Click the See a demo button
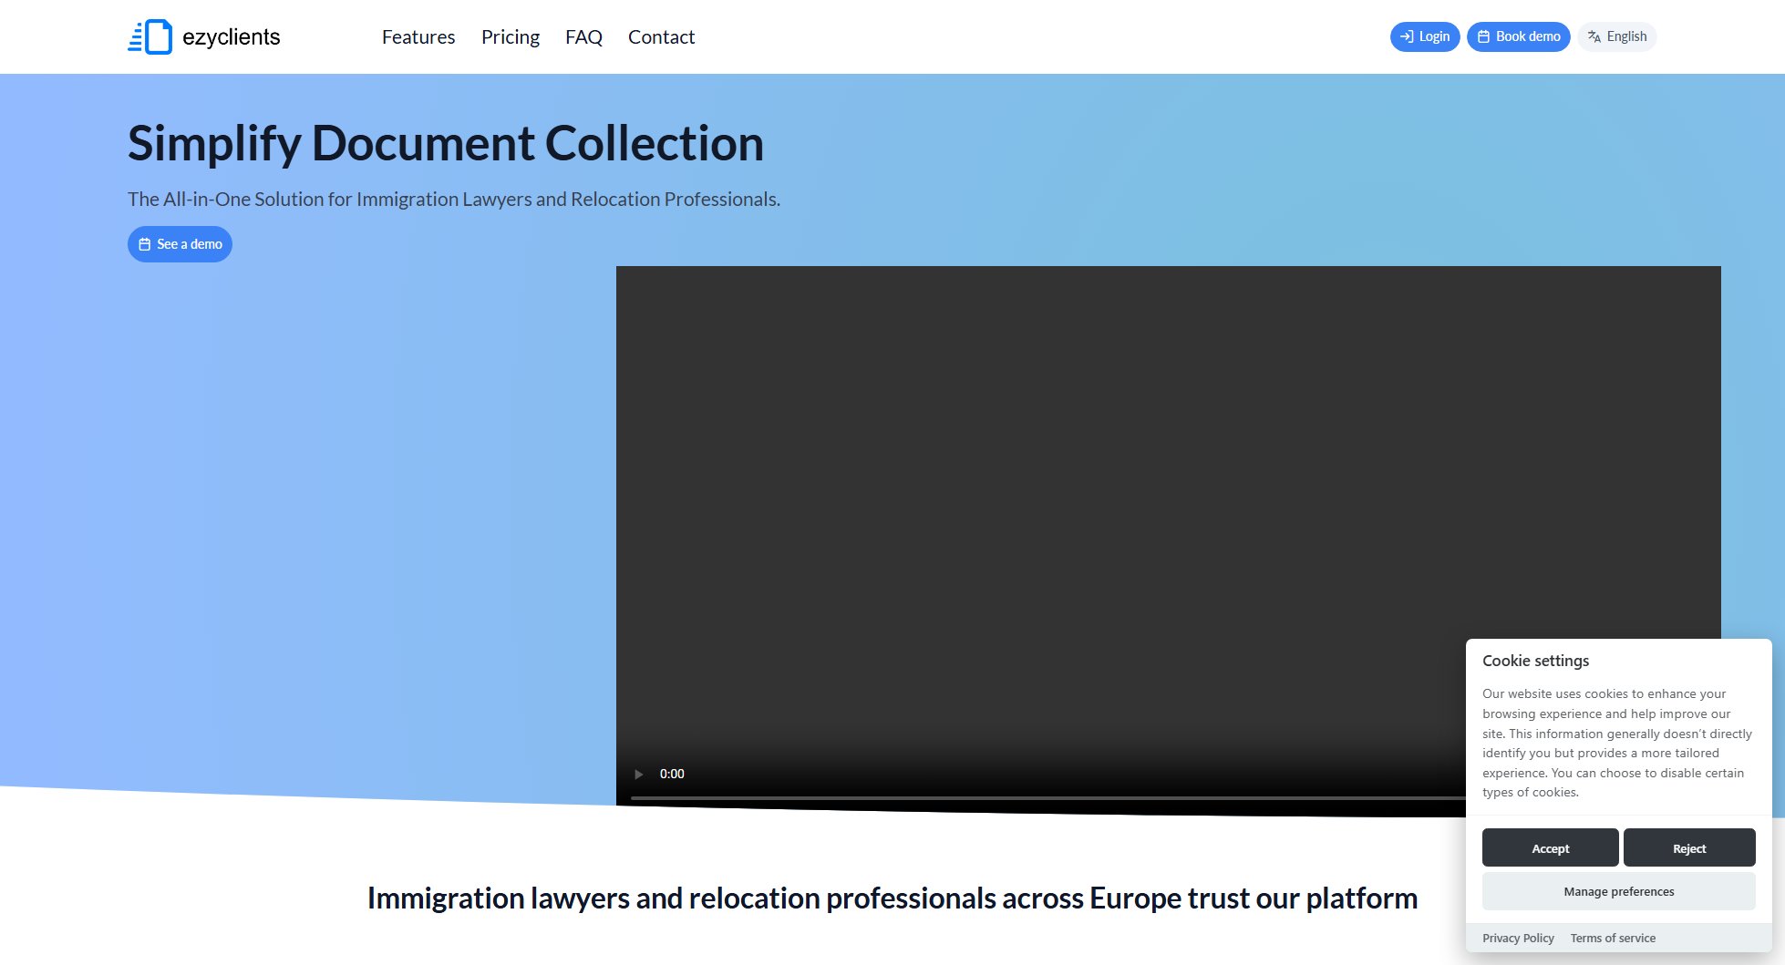Viewport: 1785px width, 965px height. point(179,243)
